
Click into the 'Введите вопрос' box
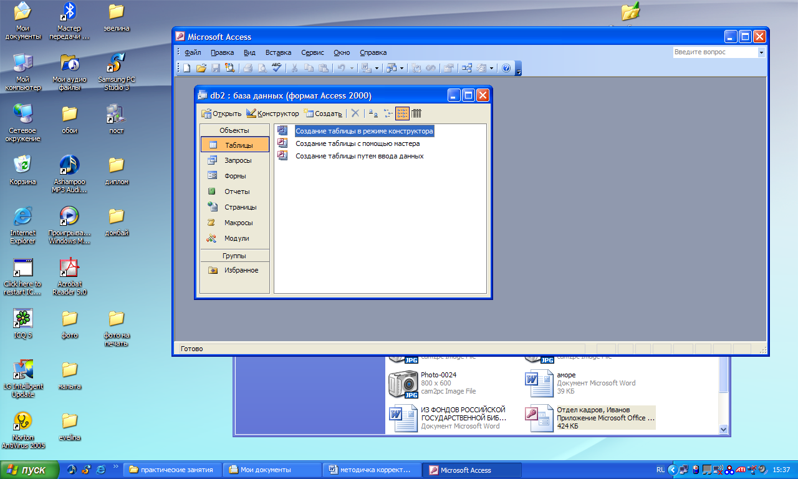[x=715, y=52]
